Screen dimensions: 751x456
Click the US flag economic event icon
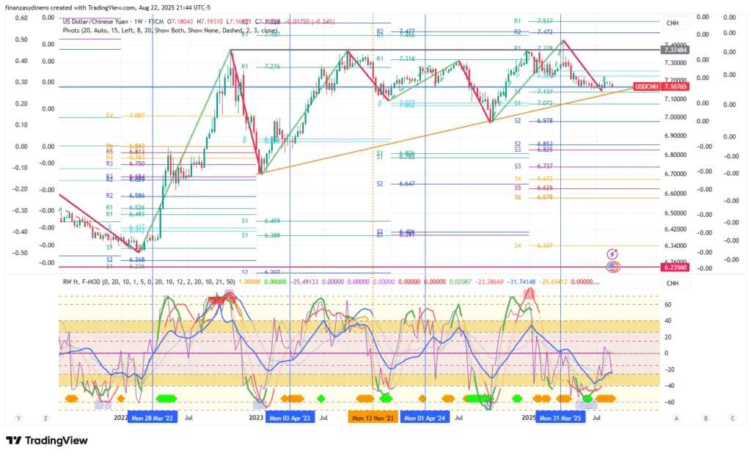pos(613,267)
